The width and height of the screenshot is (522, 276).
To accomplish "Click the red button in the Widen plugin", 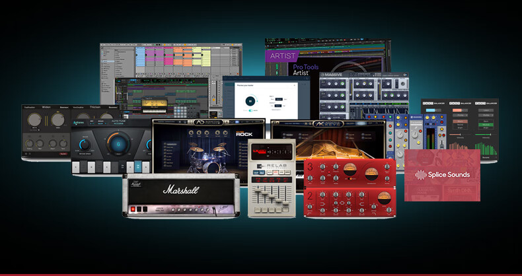I will click(x=63, y=154).
